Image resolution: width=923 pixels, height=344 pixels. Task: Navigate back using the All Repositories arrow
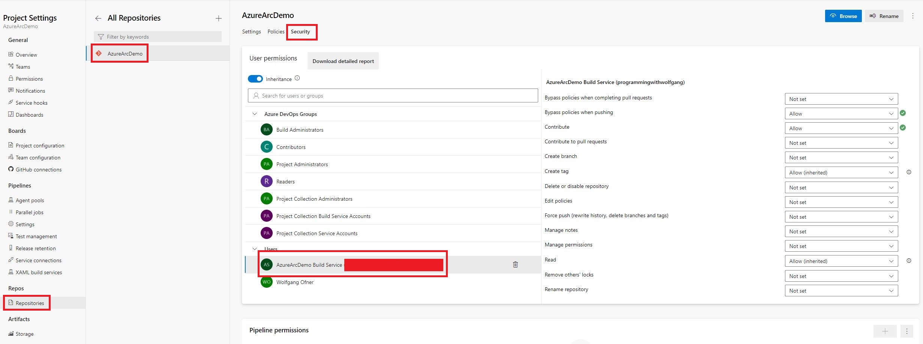click(x=98, y=18)
